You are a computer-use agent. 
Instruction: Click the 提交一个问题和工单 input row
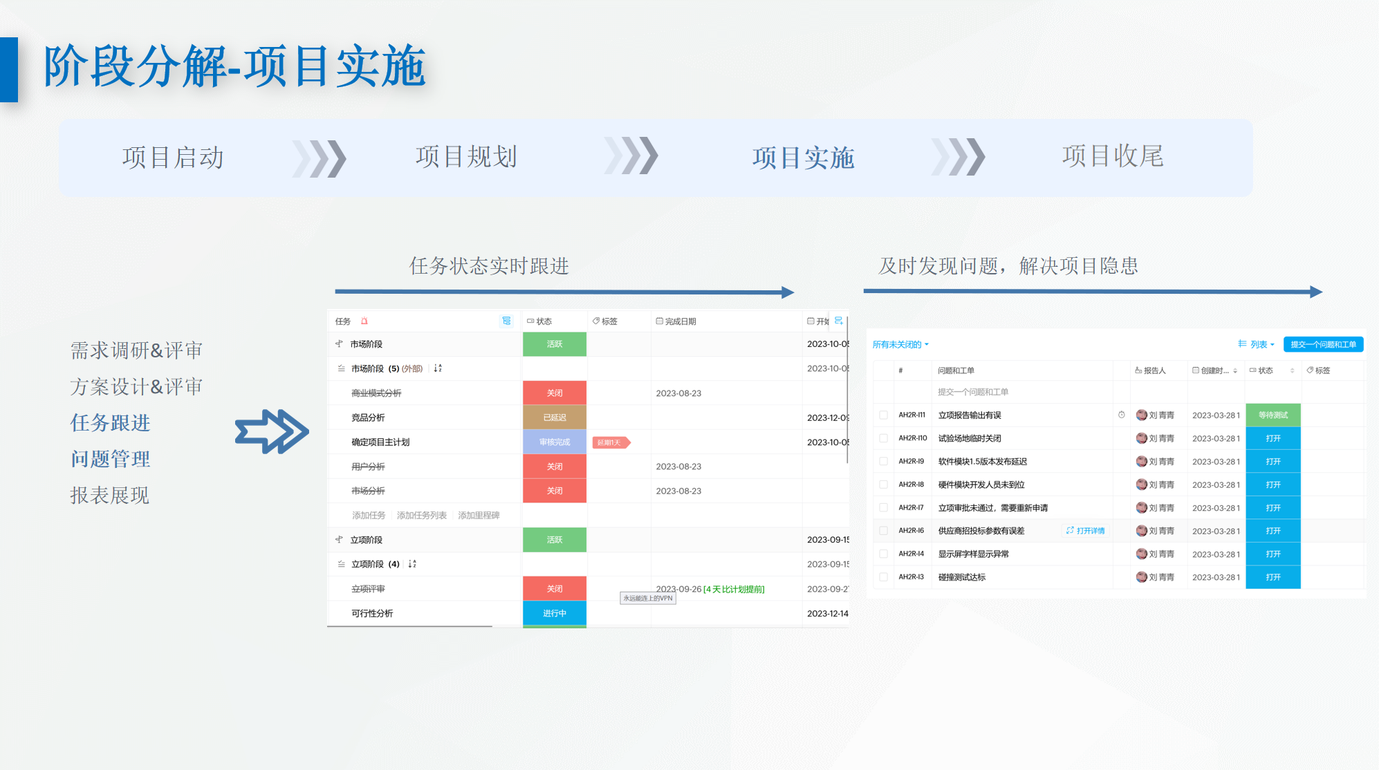(x=972, y=392)
